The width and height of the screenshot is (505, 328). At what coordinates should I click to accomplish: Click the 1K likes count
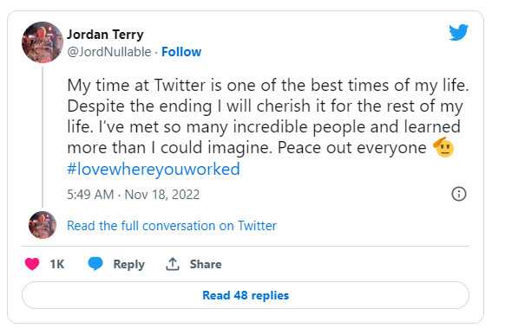(x=57, y=264)
